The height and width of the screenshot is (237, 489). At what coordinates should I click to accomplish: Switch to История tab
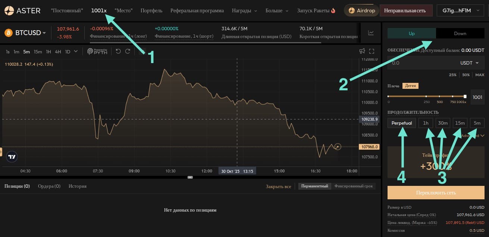78,186
